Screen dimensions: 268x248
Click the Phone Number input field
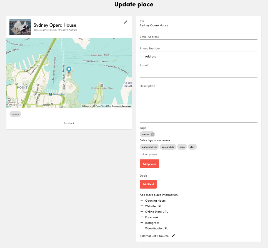pyautogui.click(x=199, y=48)
